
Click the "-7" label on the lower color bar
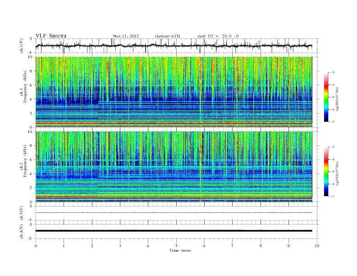click(333, 196)
